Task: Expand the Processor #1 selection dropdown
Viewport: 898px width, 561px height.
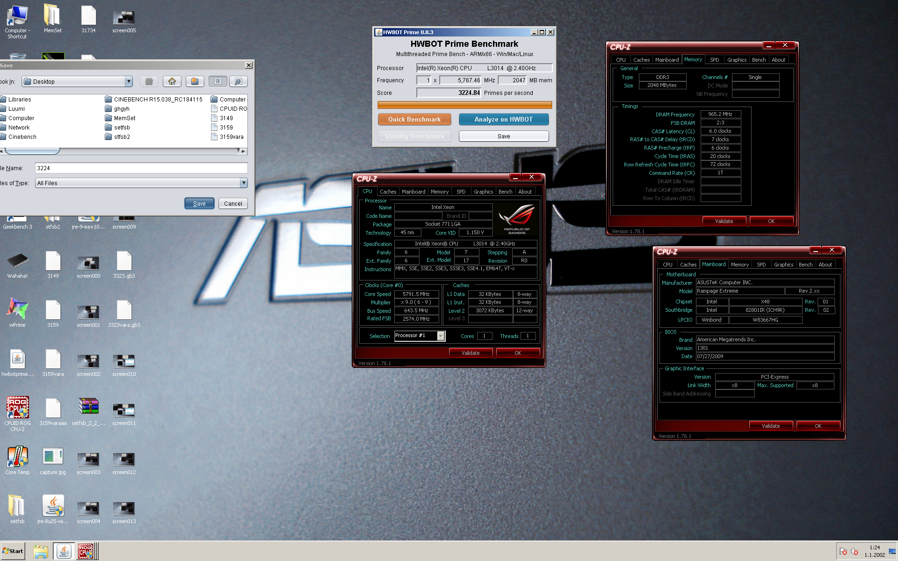Action: [441, 336]
